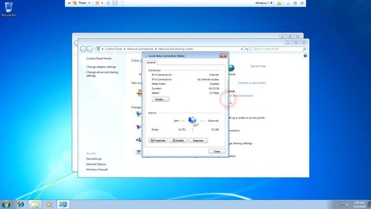Show hidden tray icons arrow
The image size is (371, 209).
[336, 204]
